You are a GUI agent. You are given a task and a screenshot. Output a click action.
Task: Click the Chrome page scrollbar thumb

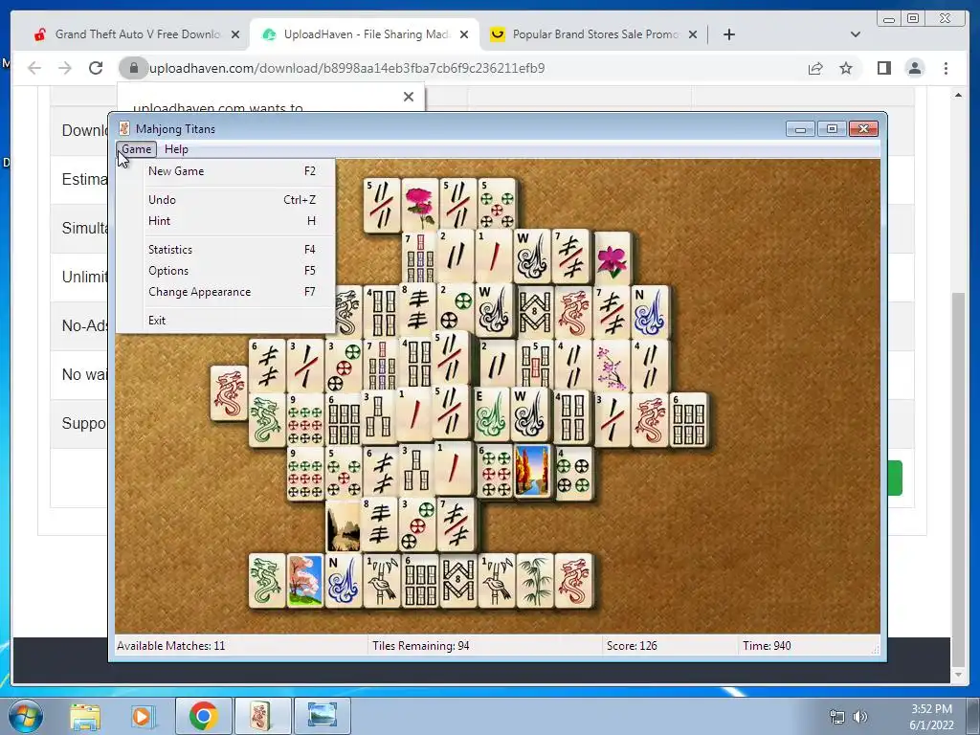(957, 479)
